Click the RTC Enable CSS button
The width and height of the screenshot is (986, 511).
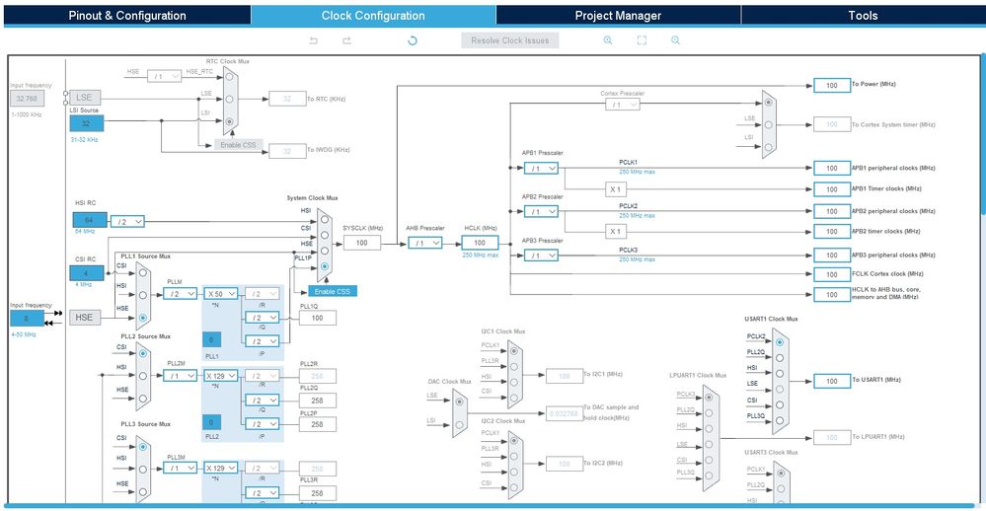tap(238, 145)
